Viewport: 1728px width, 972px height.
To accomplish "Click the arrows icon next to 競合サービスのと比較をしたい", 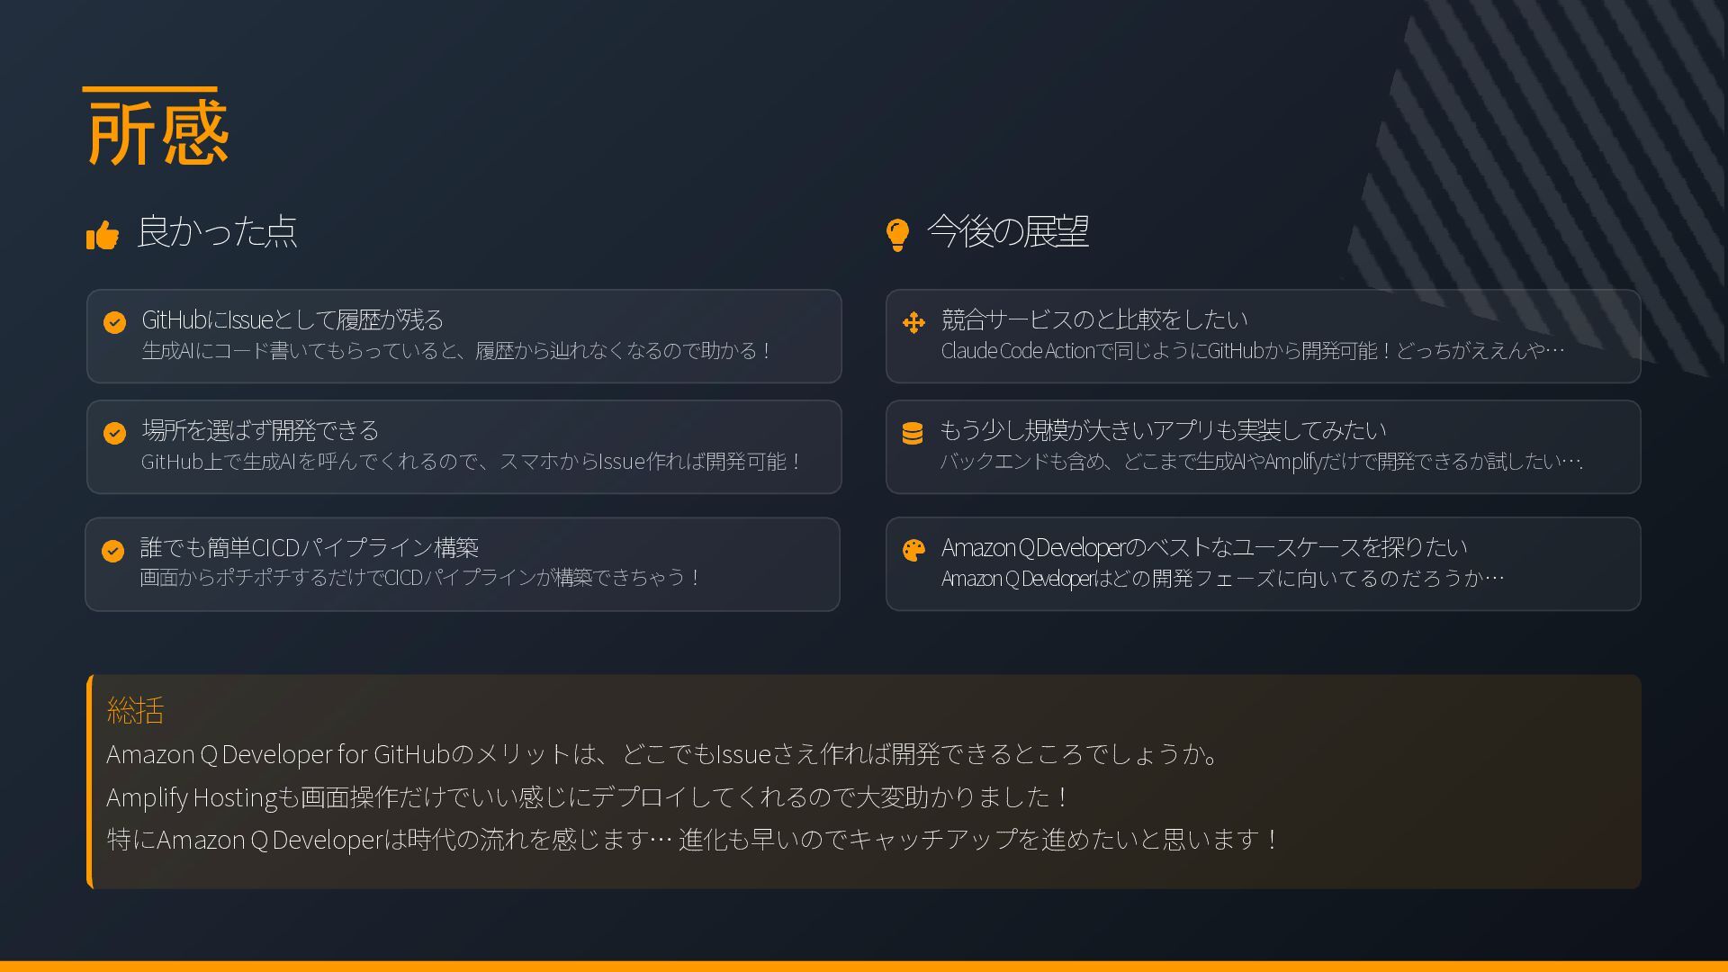I will tap(913, 322).
